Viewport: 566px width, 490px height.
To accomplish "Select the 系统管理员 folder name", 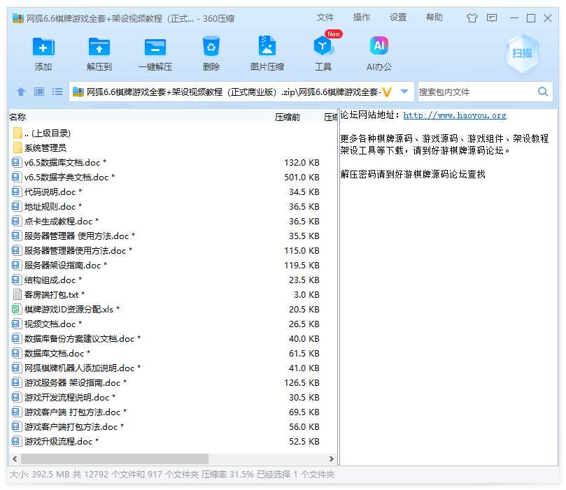I will (45, 147).
